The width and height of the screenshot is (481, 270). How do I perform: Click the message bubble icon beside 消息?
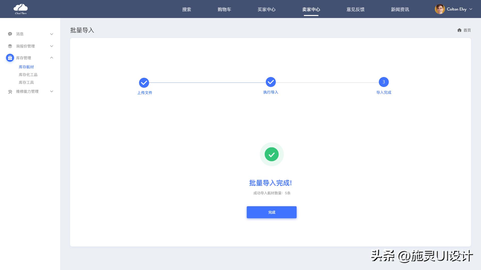10,34
